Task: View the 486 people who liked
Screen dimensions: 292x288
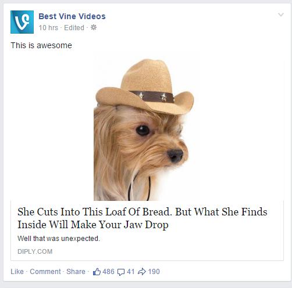Action: coord(108,272)
